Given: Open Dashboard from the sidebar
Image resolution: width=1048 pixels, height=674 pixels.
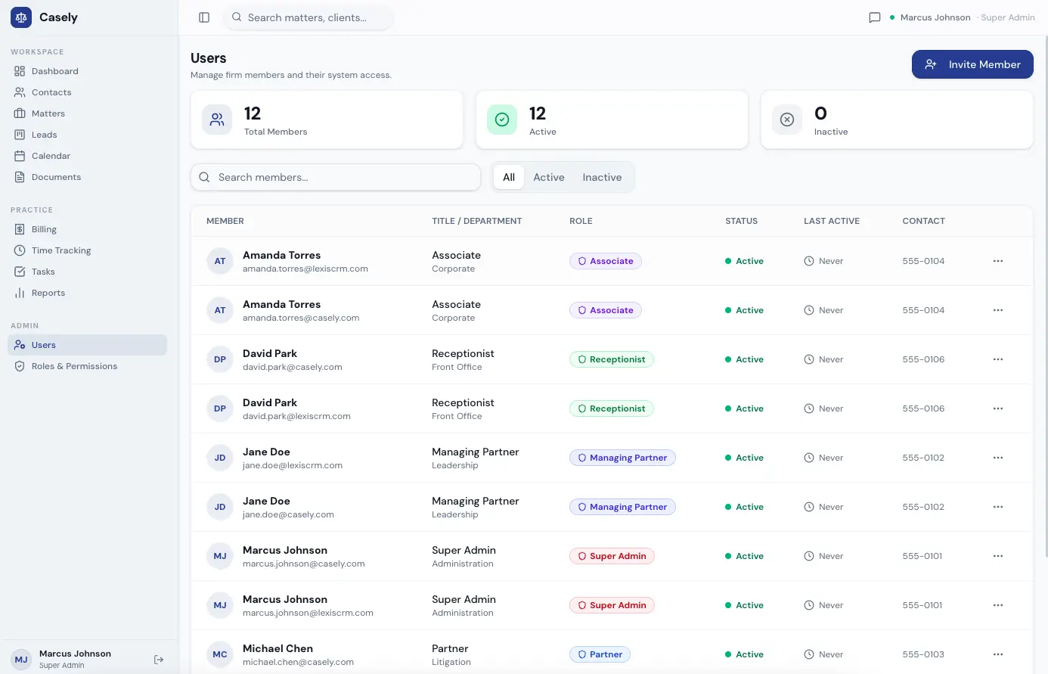Looking at the screenshot, I should [x=87, y=71].
